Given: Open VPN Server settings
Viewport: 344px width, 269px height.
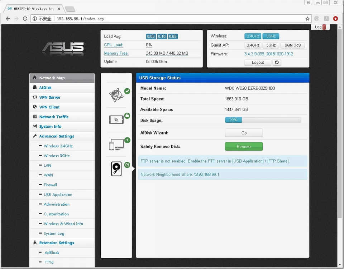Looking at the screenshot, I should [x=50, y=97].
